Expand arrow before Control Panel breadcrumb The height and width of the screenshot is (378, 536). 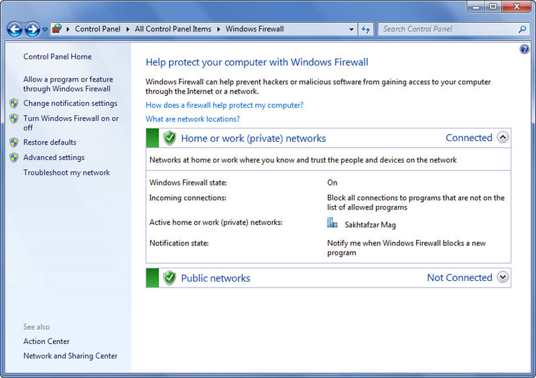click(x=68, y=29)
